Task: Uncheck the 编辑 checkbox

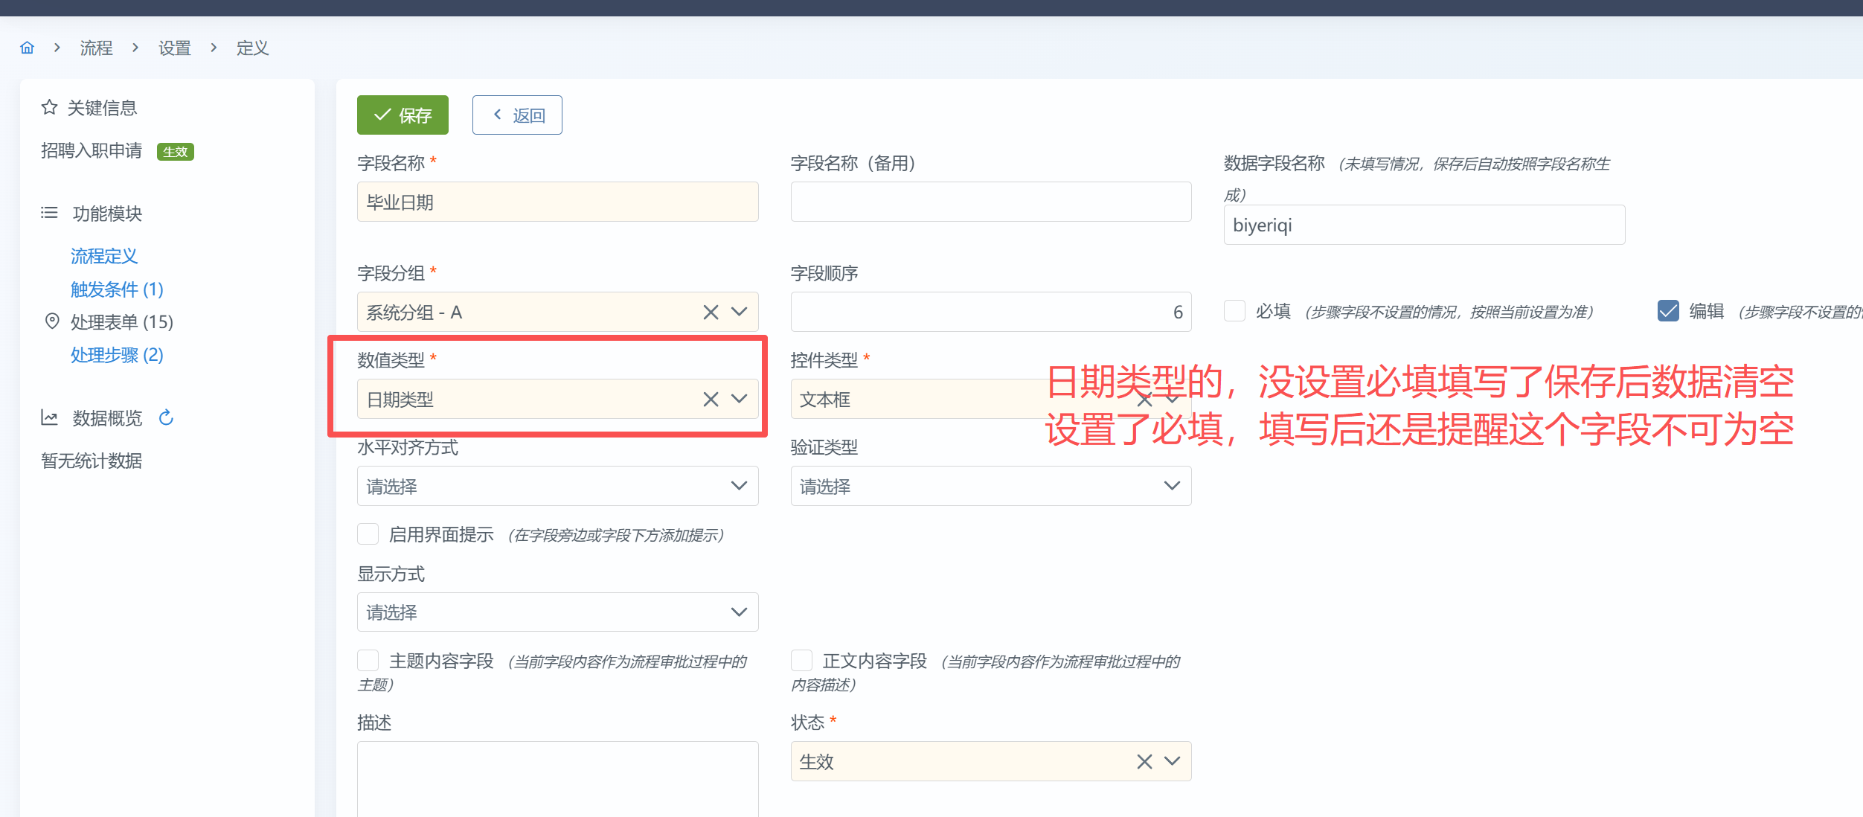Action: coord(1668,311)
